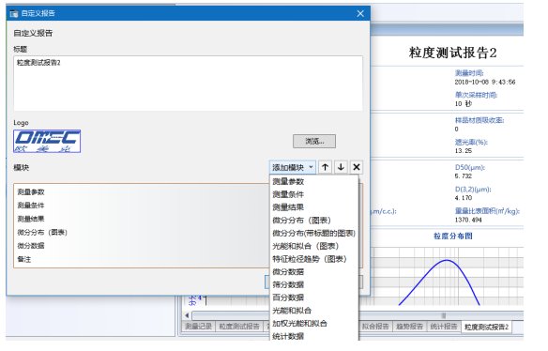Click the dialog title bar app icon

point(14,14)
